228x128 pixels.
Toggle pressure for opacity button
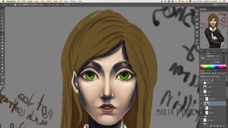(53, 5)
